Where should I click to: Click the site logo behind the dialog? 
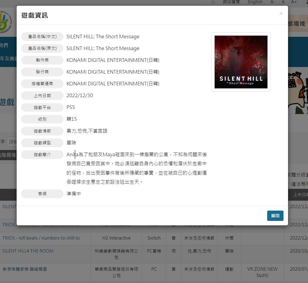point(6,22)
